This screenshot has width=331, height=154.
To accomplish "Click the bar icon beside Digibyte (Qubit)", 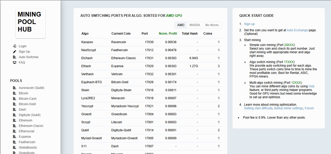I will click(x=15, y=115).
